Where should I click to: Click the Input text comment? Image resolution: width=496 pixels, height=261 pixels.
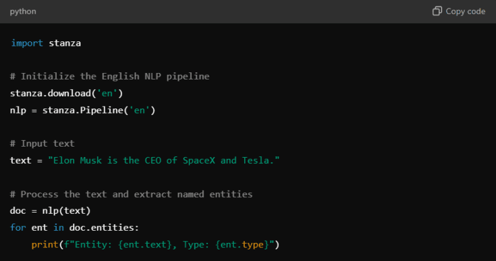(x=42, y=143)
